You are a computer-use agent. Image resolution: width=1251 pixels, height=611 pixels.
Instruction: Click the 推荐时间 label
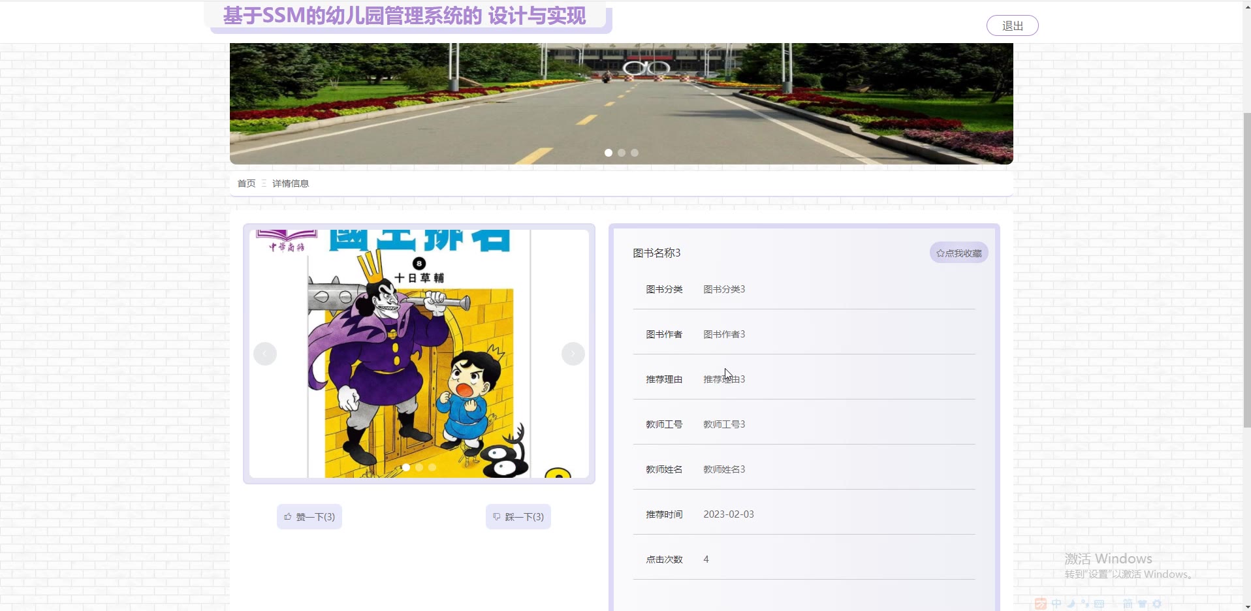point(664,514)
